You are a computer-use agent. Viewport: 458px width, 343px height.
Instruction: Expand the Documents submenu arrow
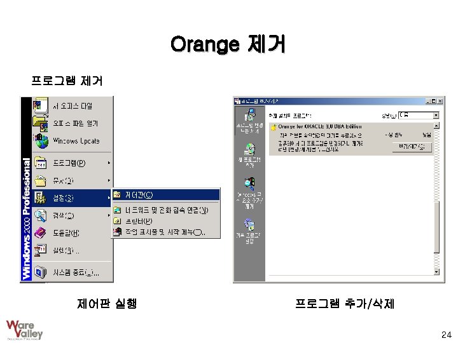[x=109, y=180]
